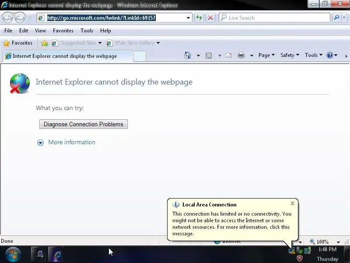The height and width of the screenshot is (263, 350).
Task: Open the zoom level dropdown arrow
Action: [338, 242]
